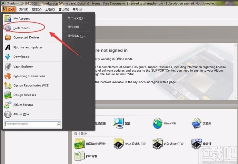The image size is (238, 164).
Task: Open the 脚本开发 link
Action: click(x=92, y=156)
